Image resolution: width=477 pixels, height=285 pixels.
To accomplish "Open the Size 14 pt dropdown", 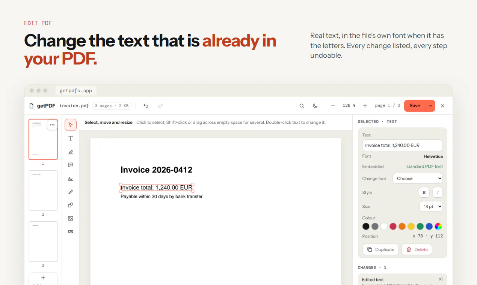I will [x=431, y=207].
